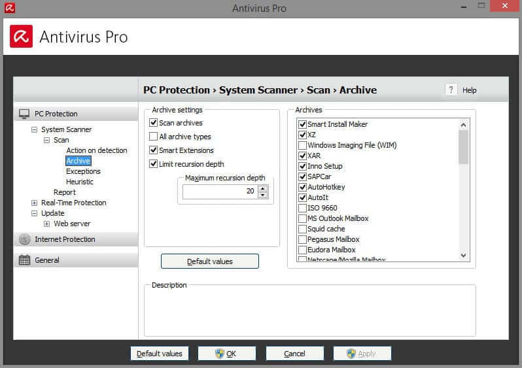
Task: Close the Antivirus Pro window
Action: click(505, 6)
